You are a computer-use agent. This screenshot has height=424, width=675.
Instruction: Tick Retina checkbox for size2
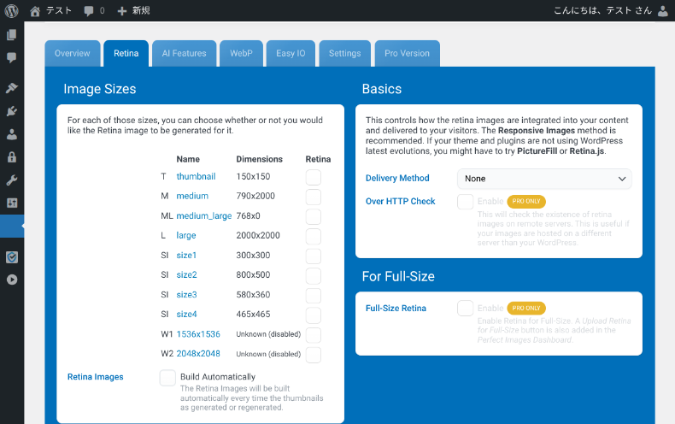click(314, 275)
